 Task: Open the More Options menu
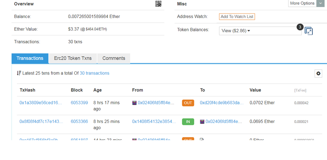pos(302,3)
